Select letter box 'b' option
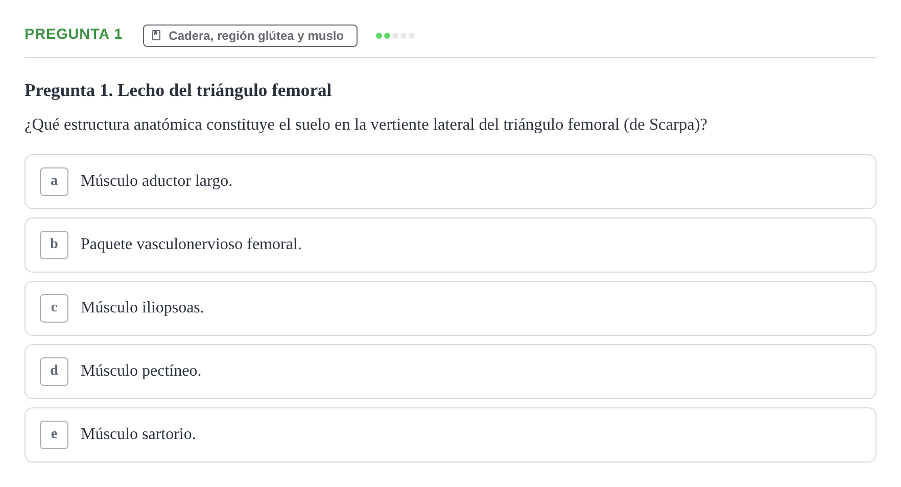 coord(54,245)
